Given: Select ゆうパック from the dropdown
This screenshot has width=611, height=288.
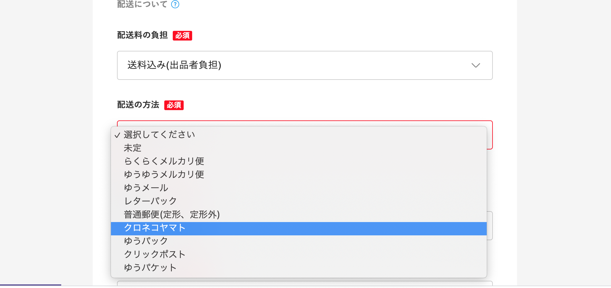Looking at the screenshot, I should [x=299, y=241].
